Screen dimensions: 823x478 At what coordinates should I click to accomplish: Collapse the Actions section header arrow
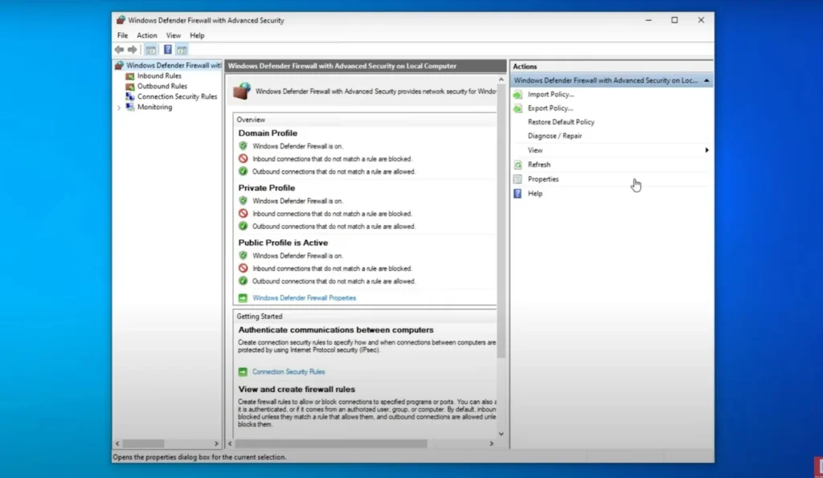(x=706, y=81)
